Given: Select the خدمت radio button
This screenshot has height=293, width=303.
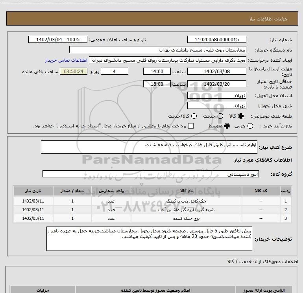Looking at the screenshot, I should click(x=220, y=116).
